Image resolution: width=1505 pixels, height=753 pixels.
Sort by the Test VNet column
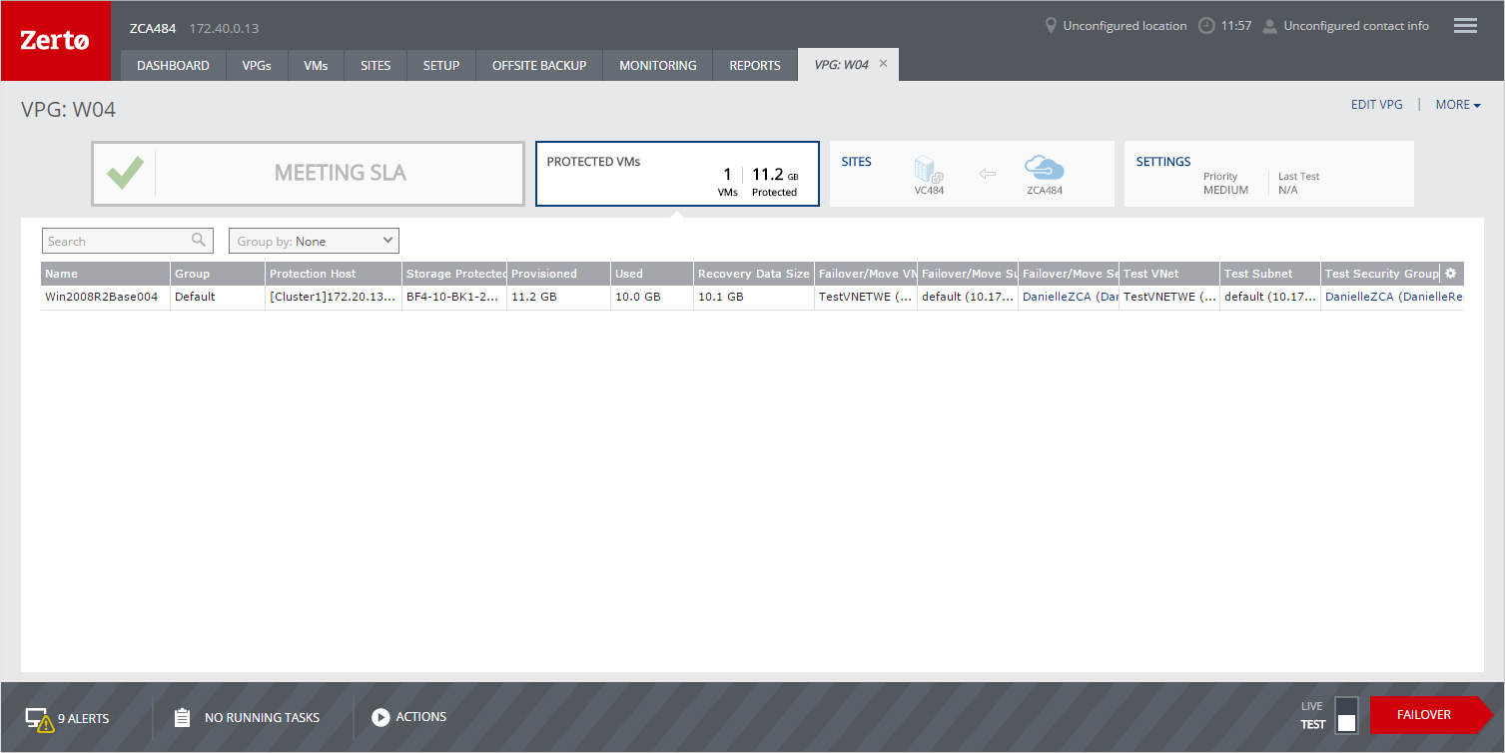(x=1168, y=274)
